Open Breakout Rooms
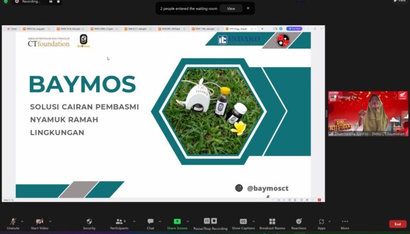 tap(272, 223)
